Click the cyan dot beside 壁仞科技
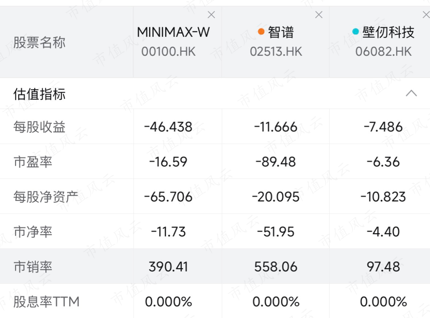This screenshot has width=430, height=318. [355, 32]
